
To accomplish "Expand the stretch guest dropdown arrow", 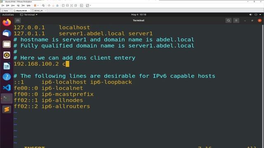I will click(90, 5).
